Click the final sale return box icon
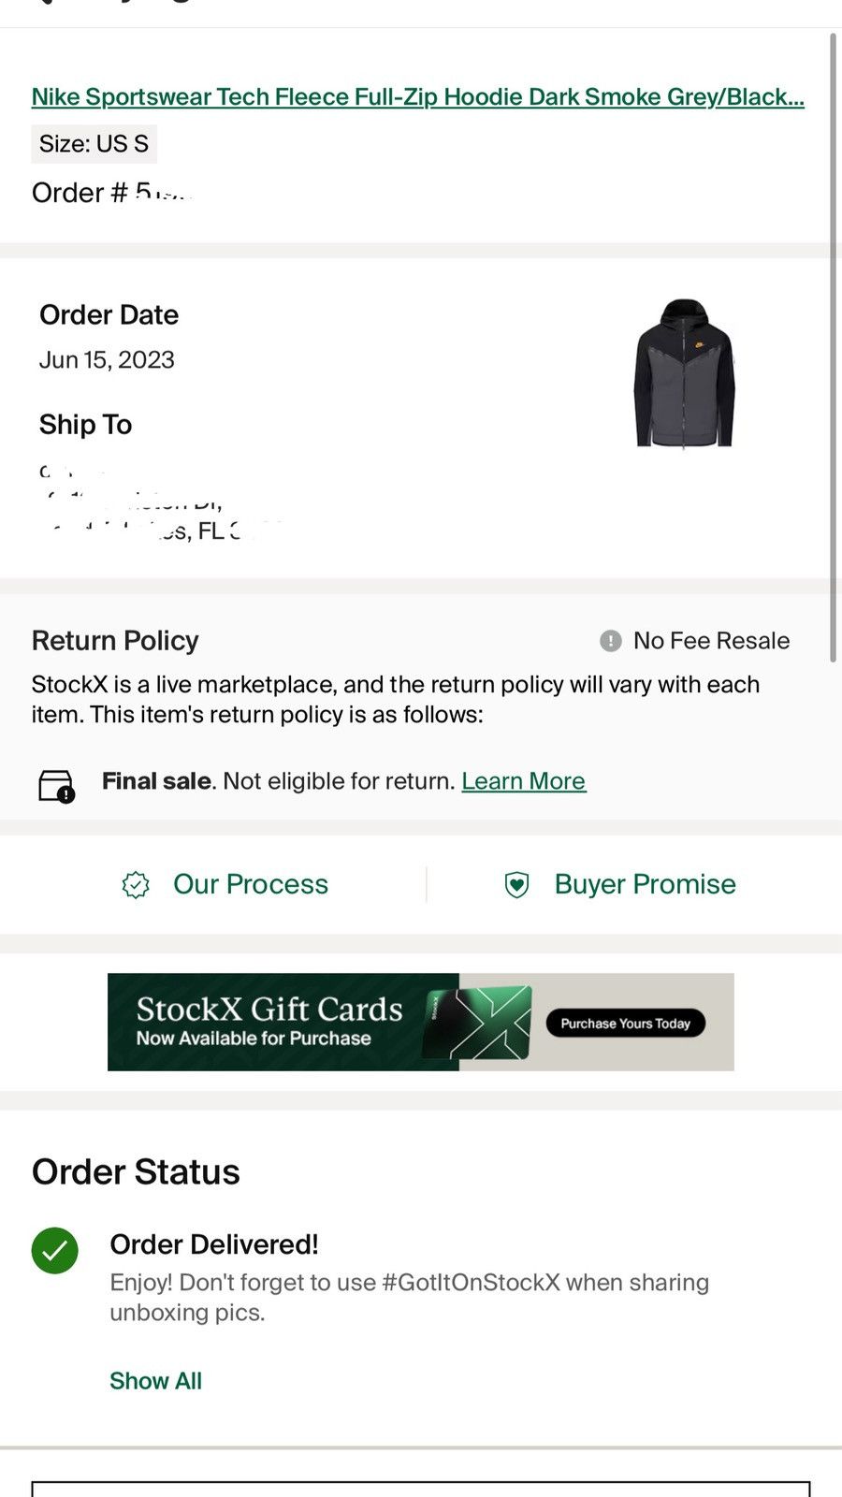 tap(56, 786)
